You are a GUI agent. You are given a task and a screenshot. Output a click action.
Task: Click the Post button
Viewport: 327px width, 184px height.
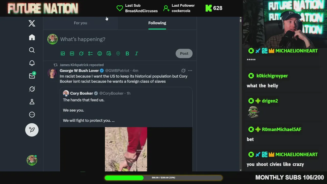click(x=184, y=53)
